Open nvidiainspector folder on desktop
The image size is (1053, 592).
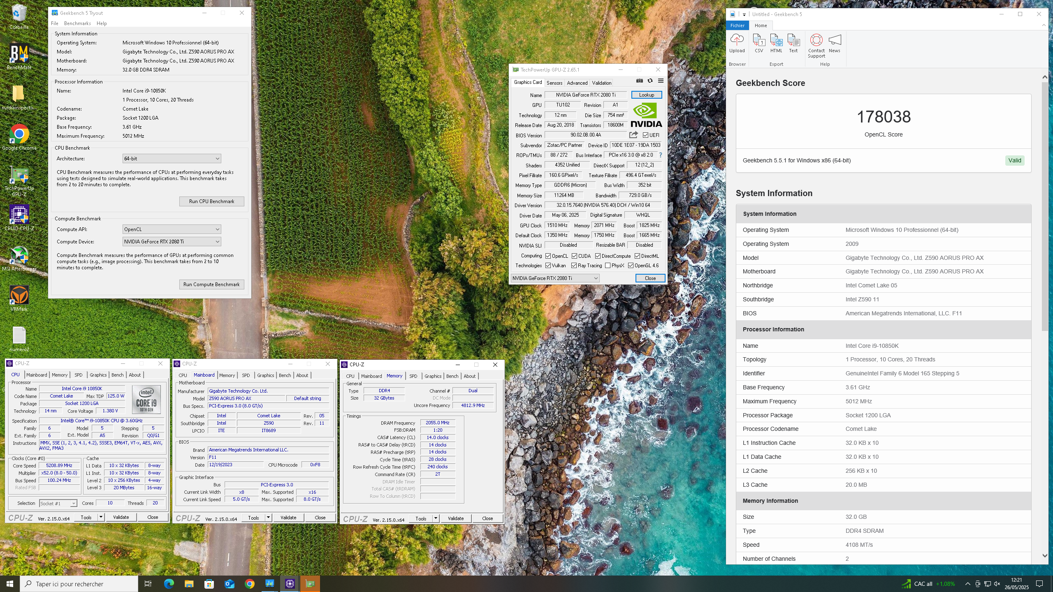click(19, 97)
